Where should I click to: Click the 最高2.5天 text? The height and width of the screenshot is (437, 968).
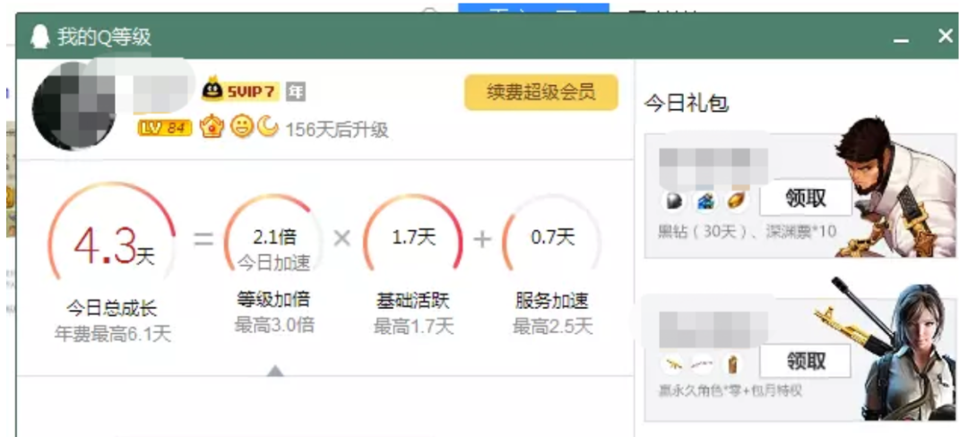(552, 326)
